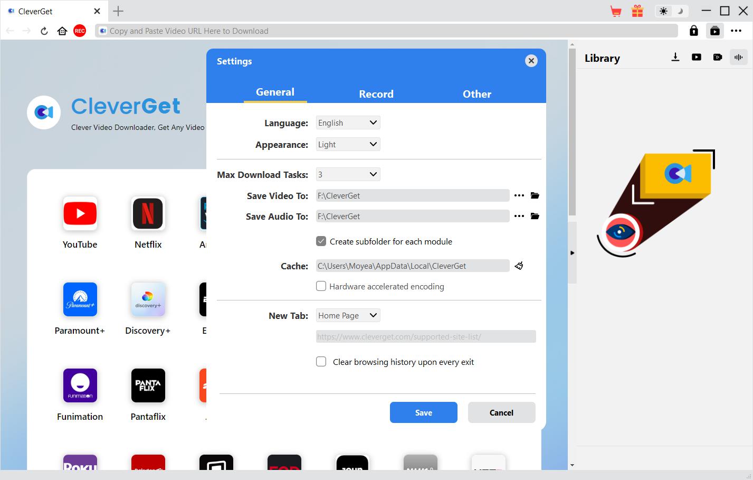Image resolution: width=753 pixels, height=480 pixels.
Task: Enable Hardware accelerated encoding
Action: (x=321, y=286)
